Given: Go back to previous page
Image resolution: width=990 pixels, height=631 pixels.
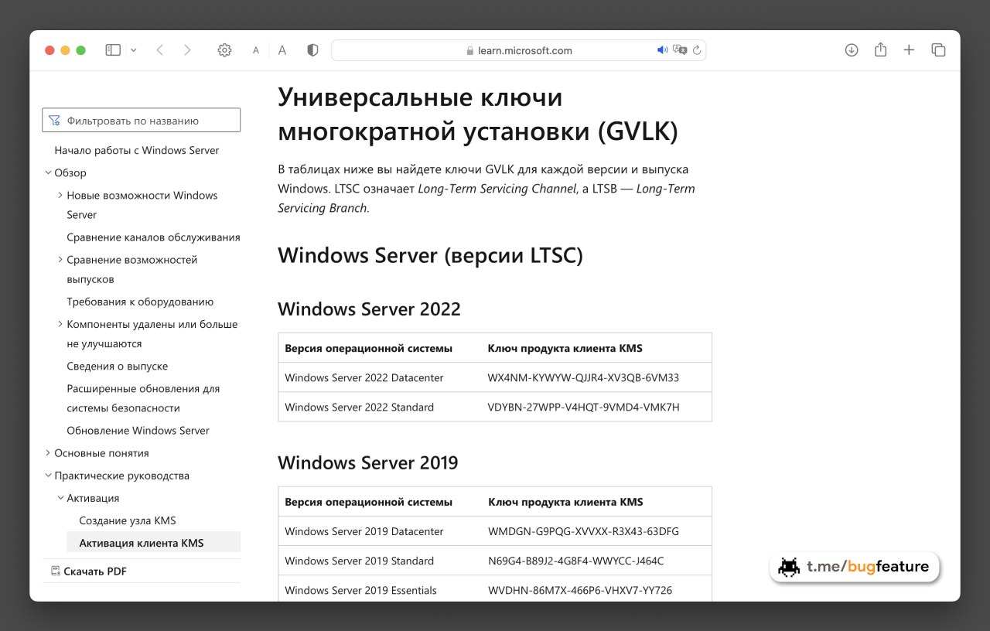Looking at the screenshot, I should [160, 50].
